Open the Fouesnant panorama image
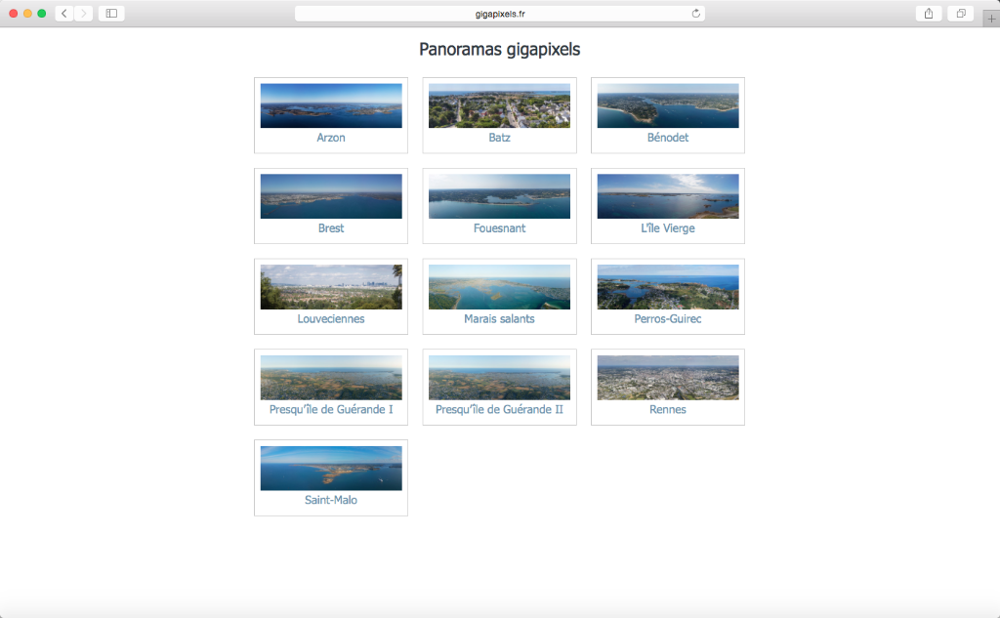 point(499,196)
